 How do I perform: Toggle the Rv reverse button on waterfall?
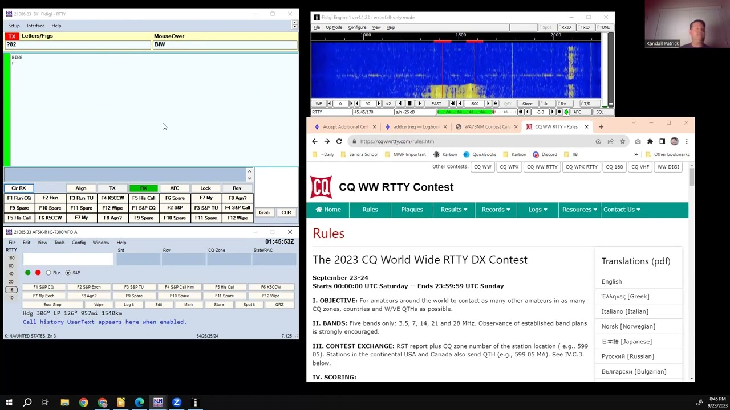(563, 104)
